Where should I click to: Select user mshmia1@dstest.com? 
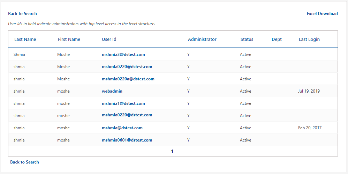coord(123,103)
